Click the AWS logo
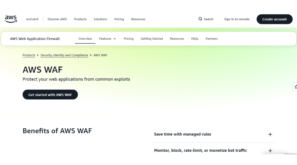Screen dimensions: 297x165 coord(11,19)
